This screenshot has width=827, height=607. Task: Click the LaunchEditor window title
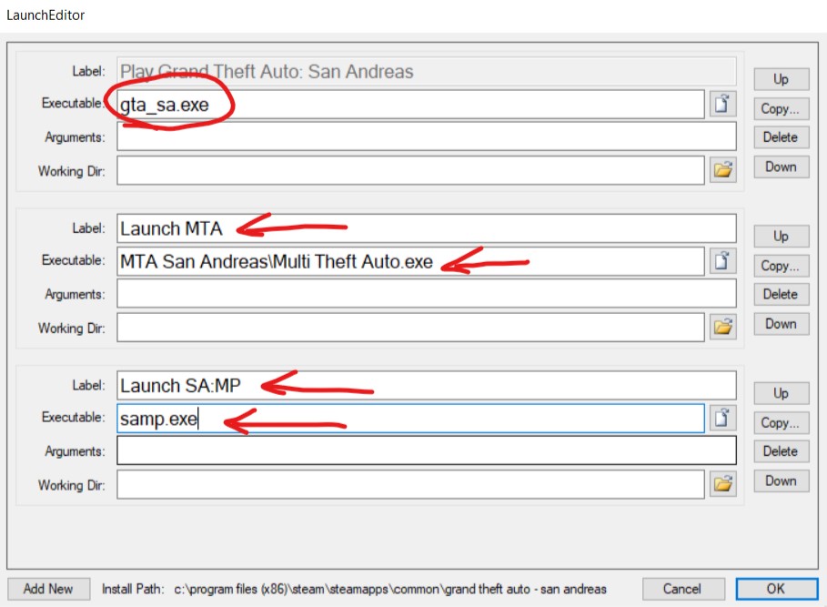click(x=45, y=15)
